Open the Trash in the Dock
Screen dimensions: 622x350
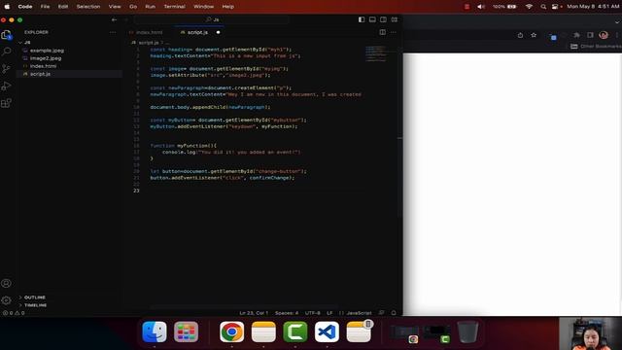pos(467,332)
